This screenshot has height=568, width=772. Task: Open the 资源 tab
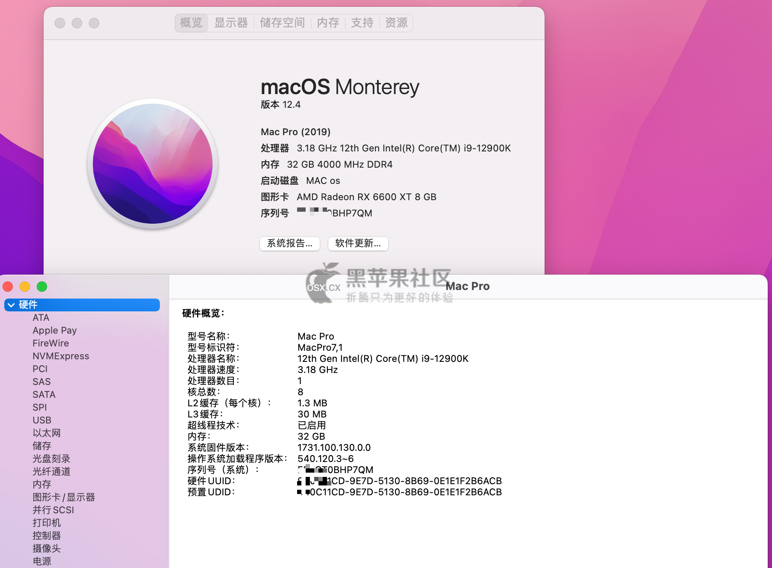pyautogui.click(x=396, y=23)
